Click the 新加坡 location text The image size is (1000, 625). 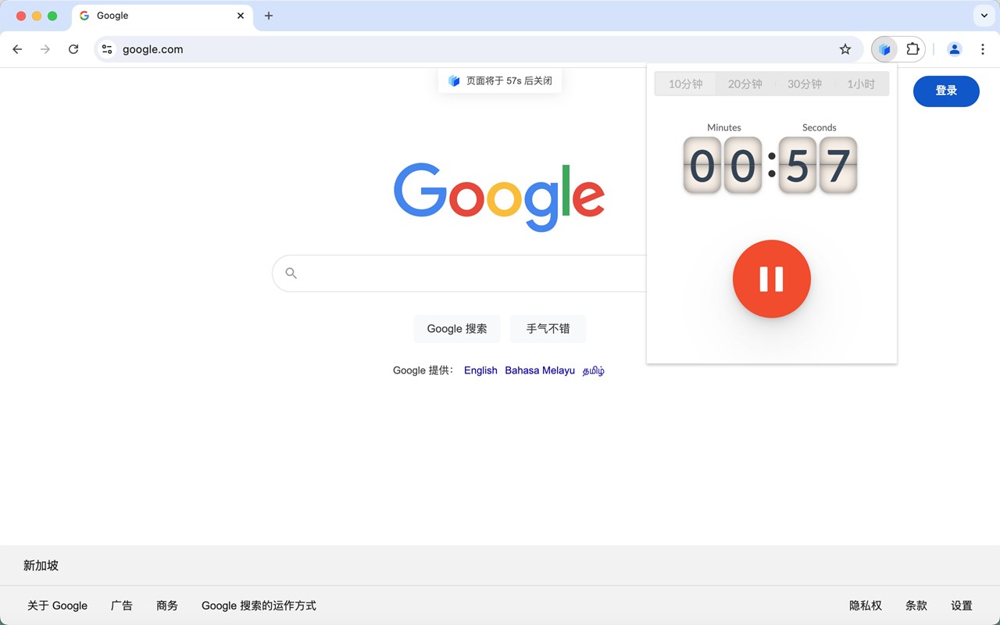click(41, 566)
